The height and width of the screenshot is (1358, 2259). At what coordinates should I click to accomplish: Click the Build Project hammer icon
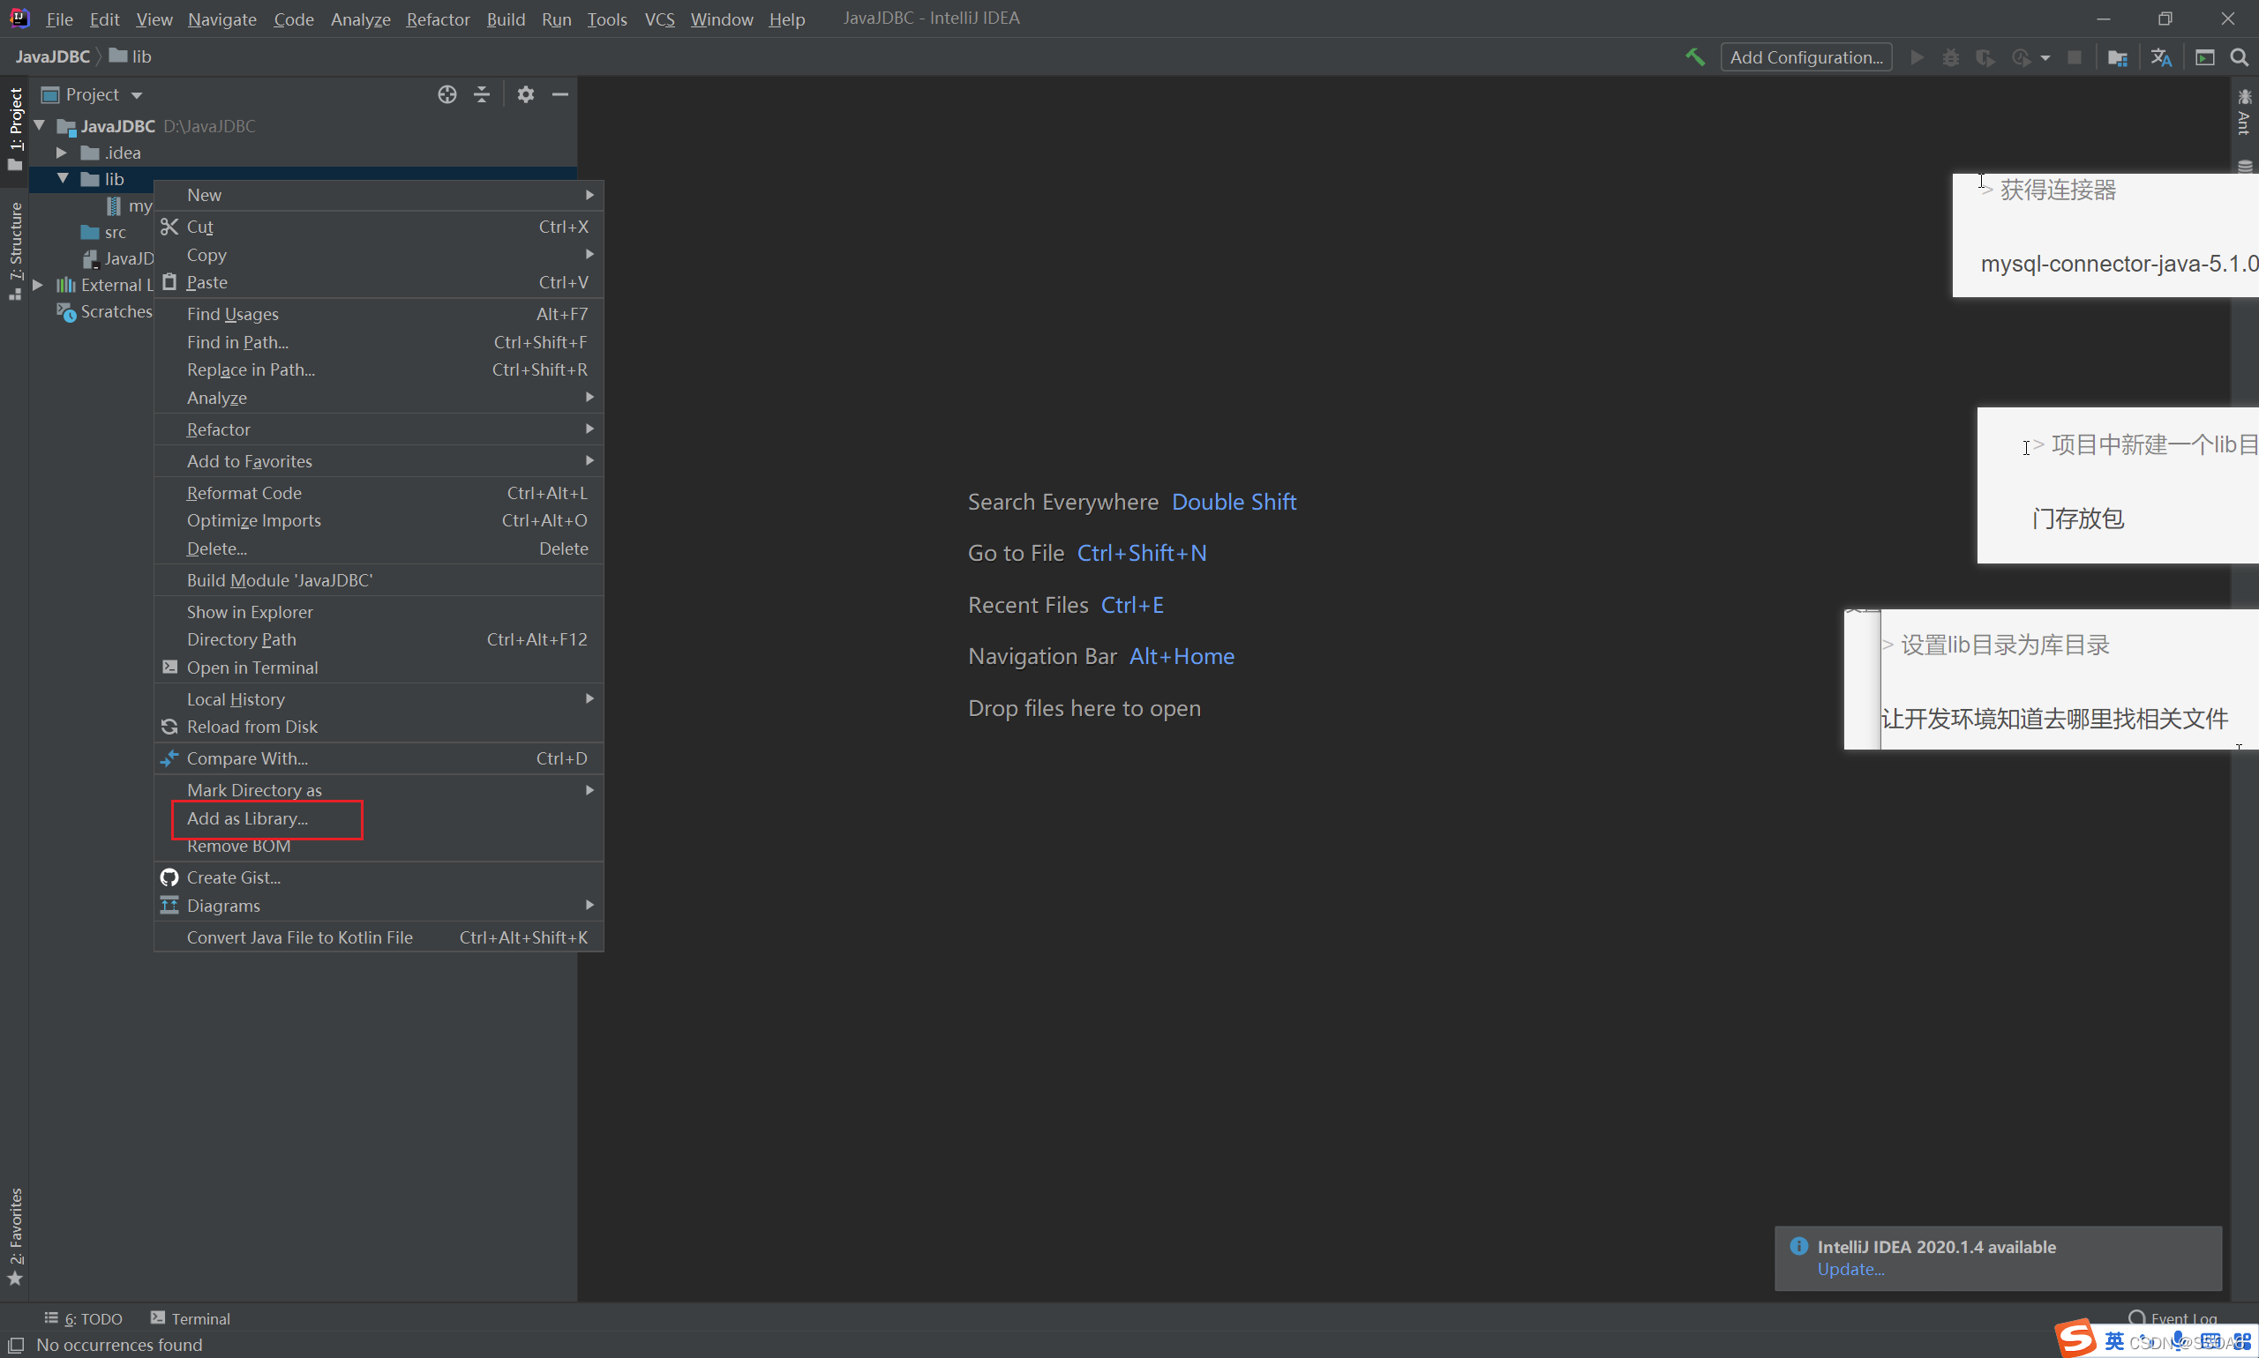click(1694, 56)
